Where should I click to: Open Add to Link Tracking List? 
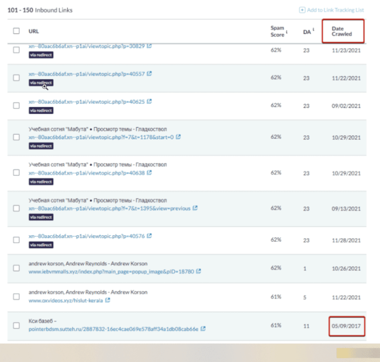tap(336, 11)
